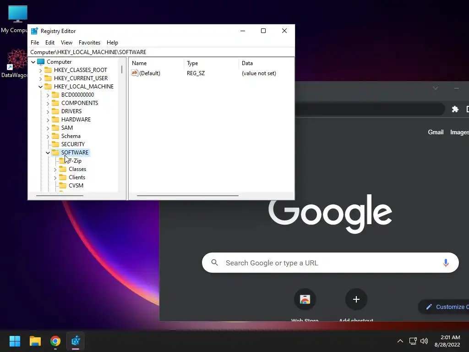This screenshot has height=352, width=469.
Task: Click the Name column header
Action: click(156, 63)
